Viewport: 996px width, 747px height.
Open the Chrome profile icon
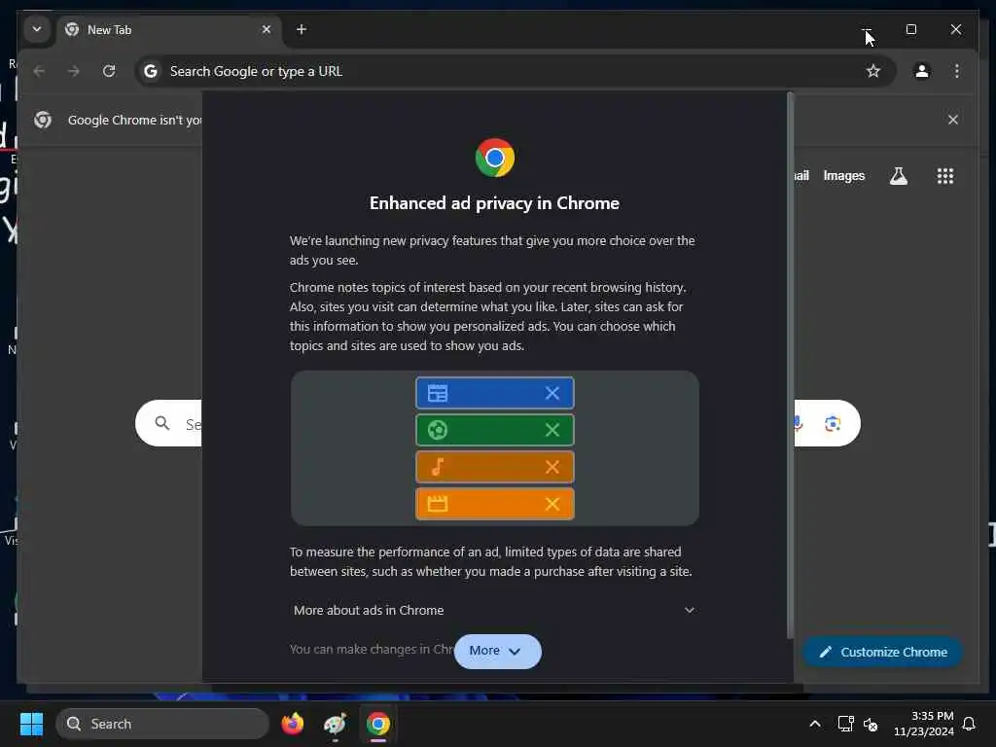pos(922,71)
